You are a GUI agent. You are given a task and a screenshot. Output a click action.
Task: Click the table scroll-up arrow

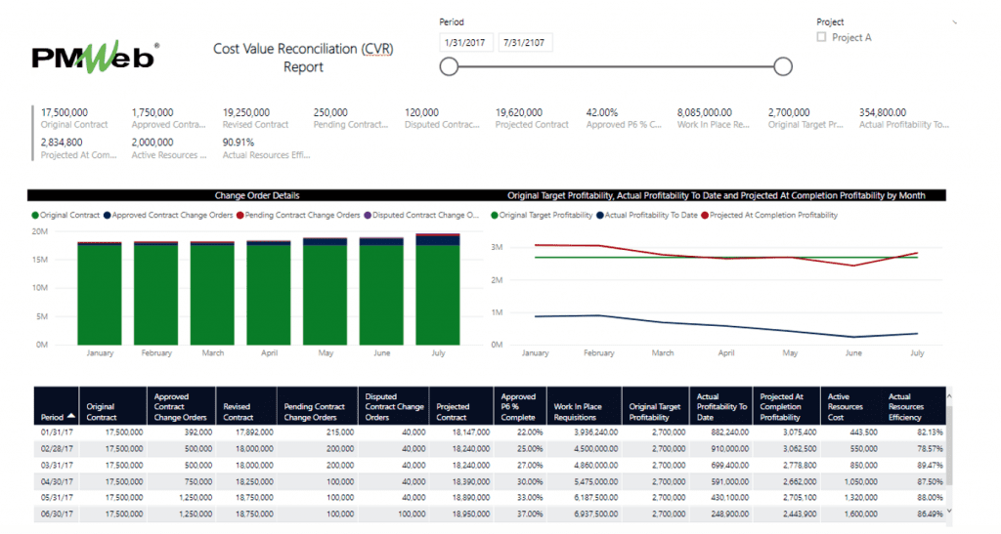pos(949,396)
